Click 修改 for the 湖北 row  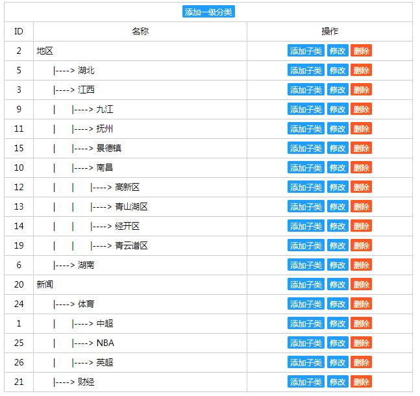[338, 70]
